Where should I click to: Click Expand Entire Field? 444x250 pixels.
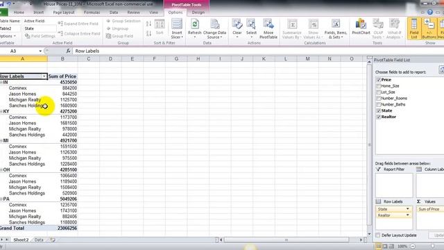click(x=78, y=24)
